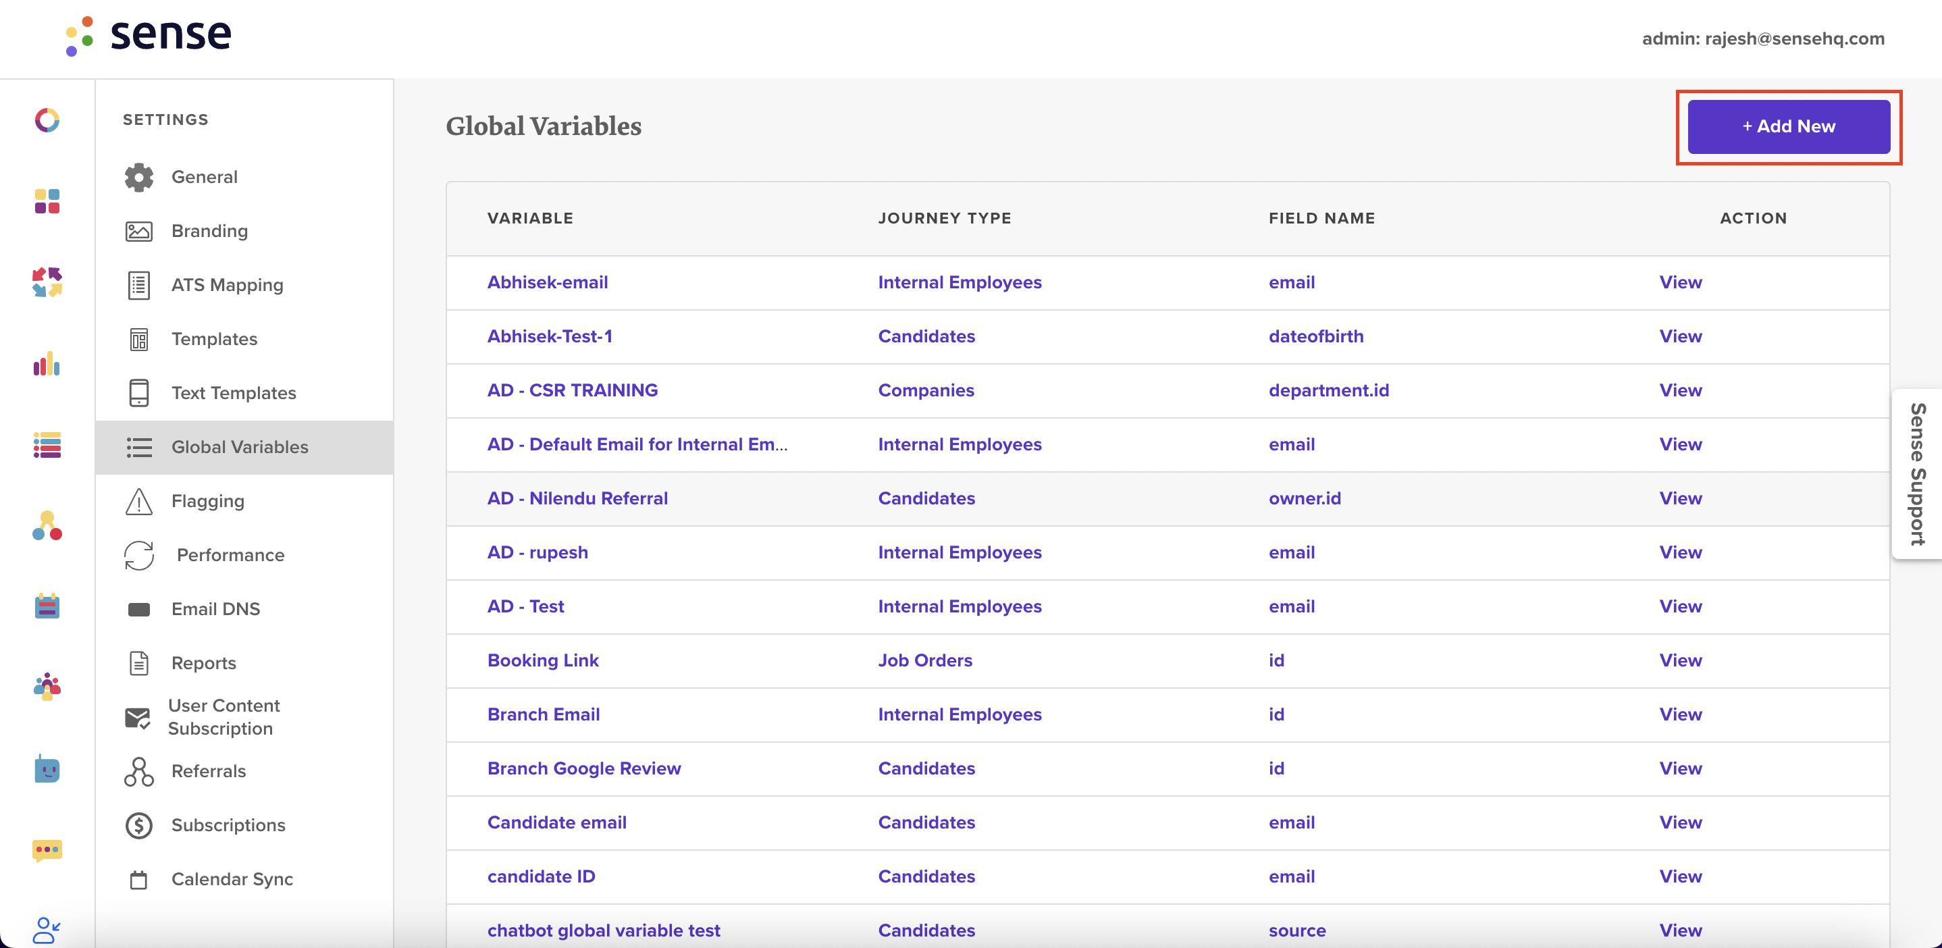Click the calendar icon beside Calendar Sync
The width and height of the screenshot is (1942, 948).
tap(138, 879)
